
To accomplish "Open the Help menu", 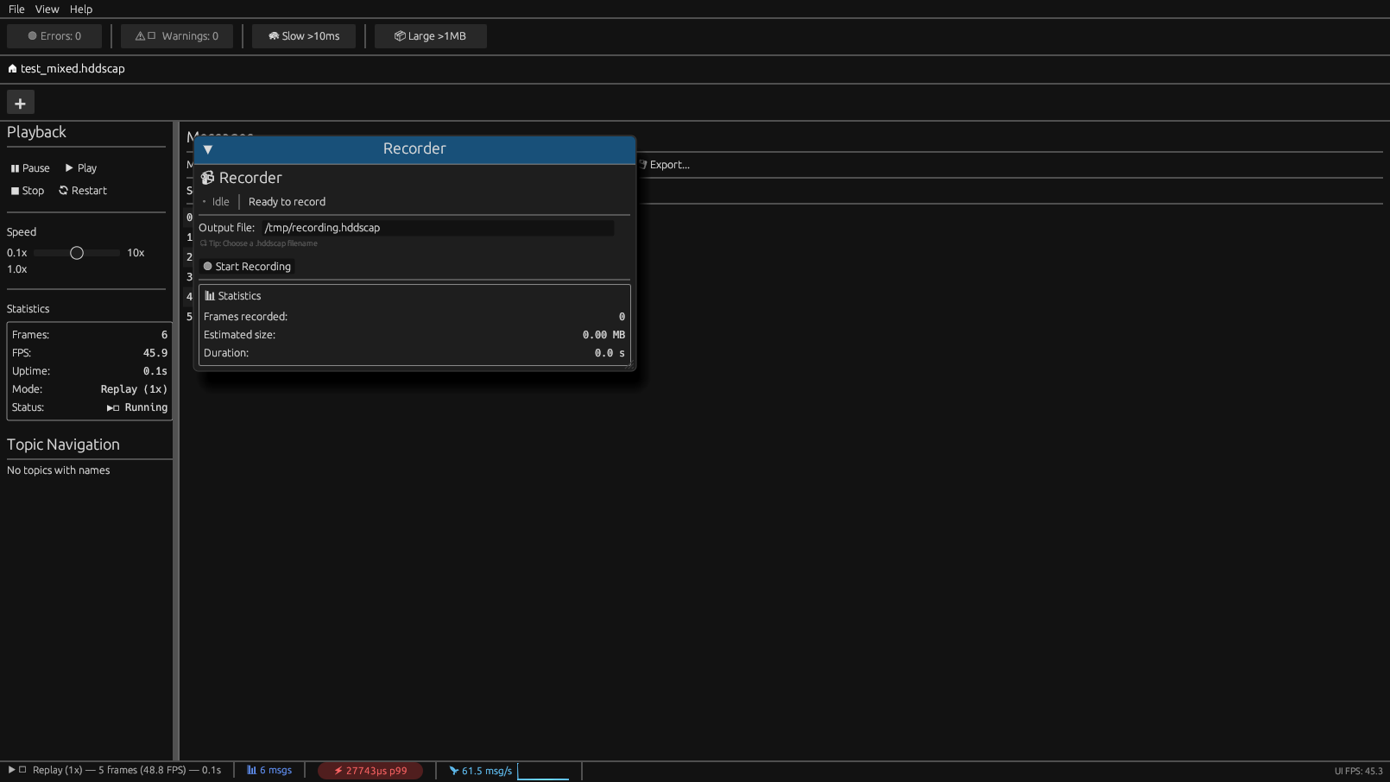I will (81, 9).
